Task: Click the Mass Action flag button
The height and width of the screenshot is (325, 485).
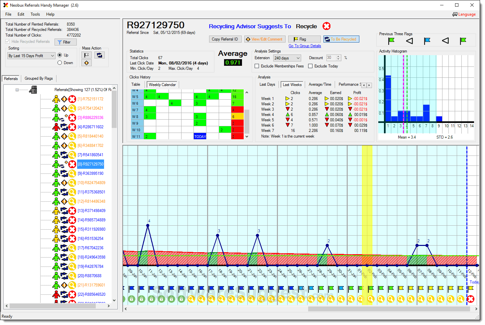Action: pyautogui.click(x=86, y=55)
